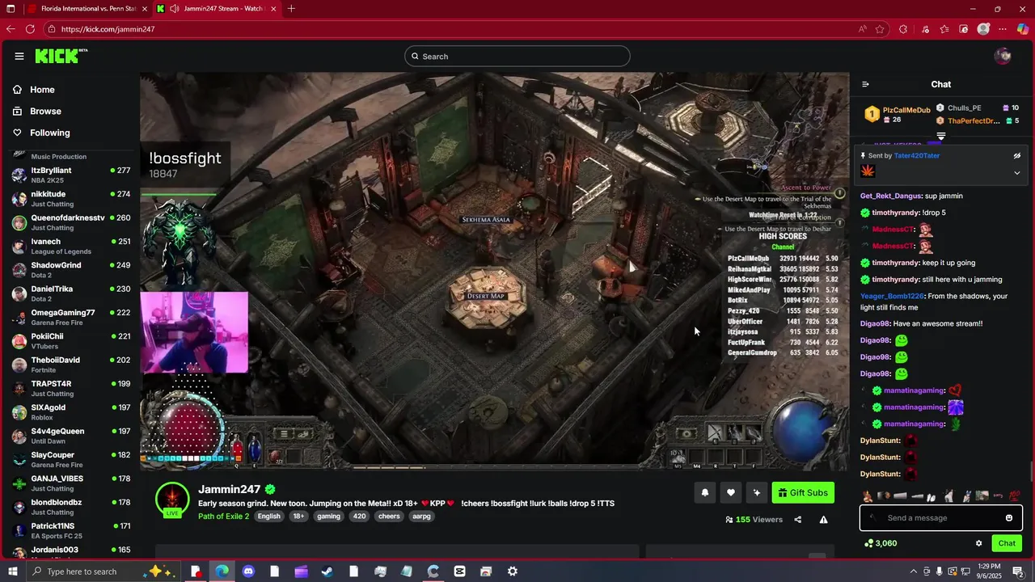The height and width of the screenshot is (582, 1035).
Task: Click Yeager_Bomb1226 username in chat
Action: point(892,296)
